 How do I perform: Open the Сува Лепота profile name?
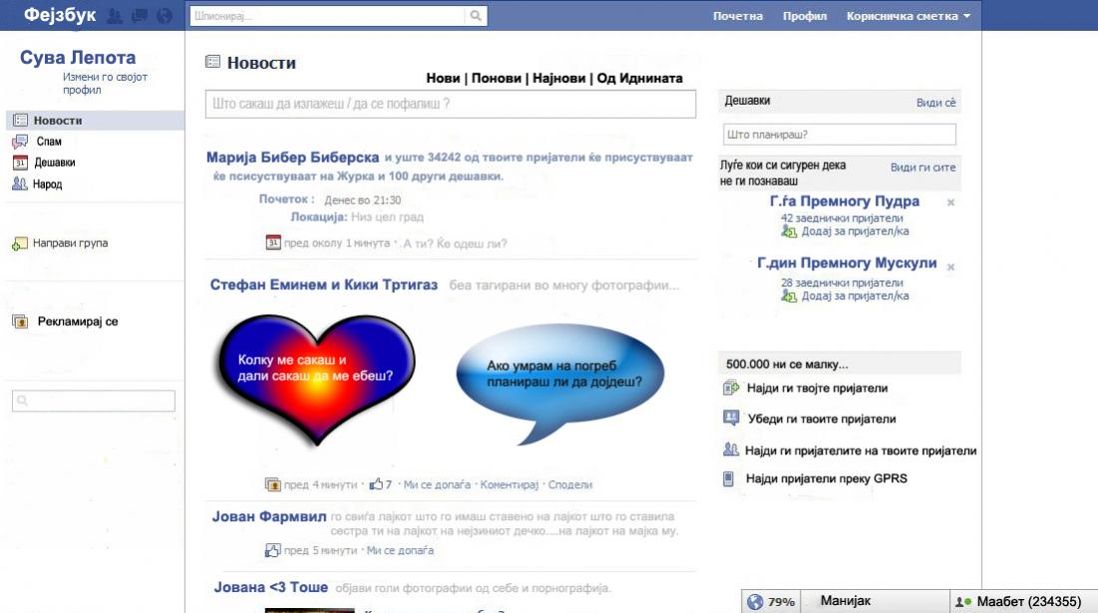tap(78, 58)
